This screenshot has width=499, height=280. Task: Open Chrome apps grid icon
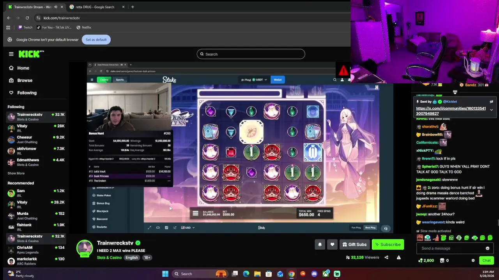[x=8, y=28]
